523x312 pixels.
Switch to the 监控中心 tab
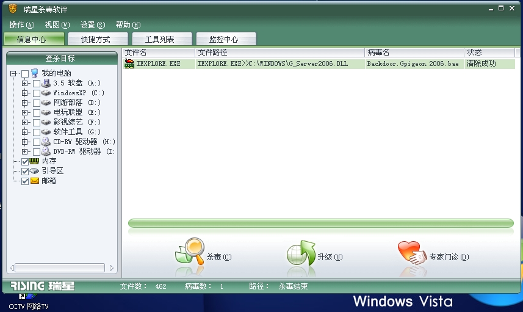click(x=226, y=39)
